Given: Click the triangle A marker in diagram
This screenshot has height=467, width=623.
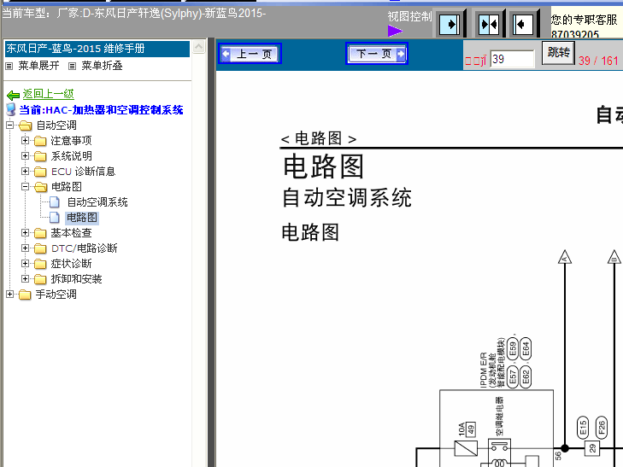Looking at the screenshot, I should coord(565,257).
